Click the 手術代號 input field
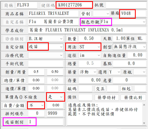 tap(46, 64)
